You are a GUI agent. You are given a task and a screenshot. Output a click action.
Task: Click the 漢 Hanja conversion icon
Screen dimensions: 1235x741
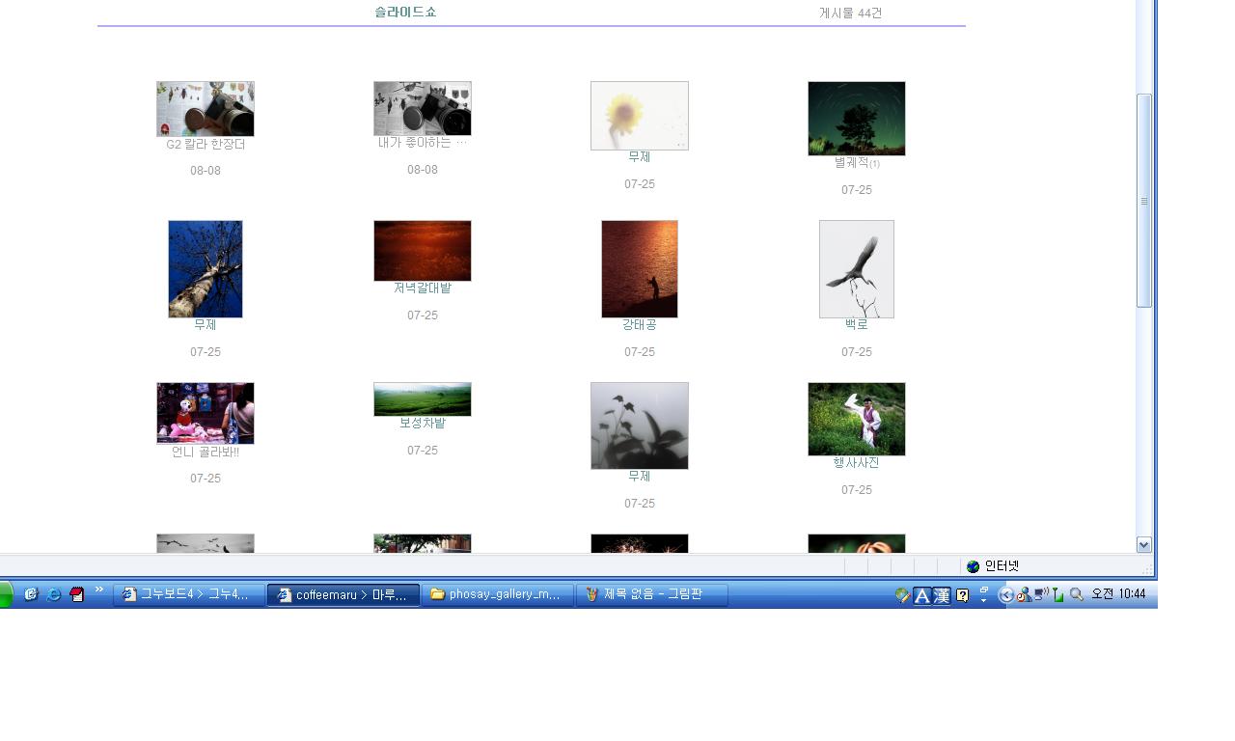(x=941, y=595)
